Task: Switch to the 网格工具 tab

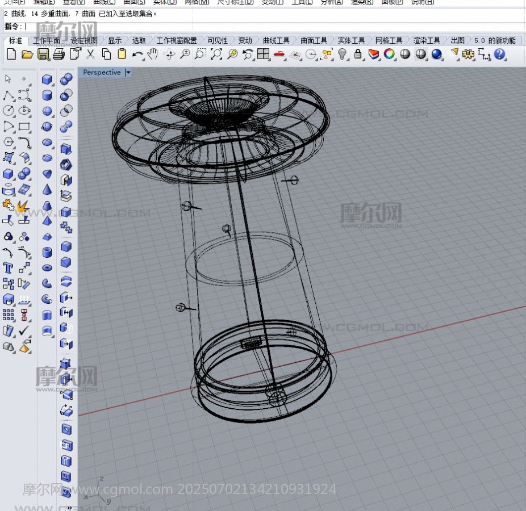Action: [389, 40]
